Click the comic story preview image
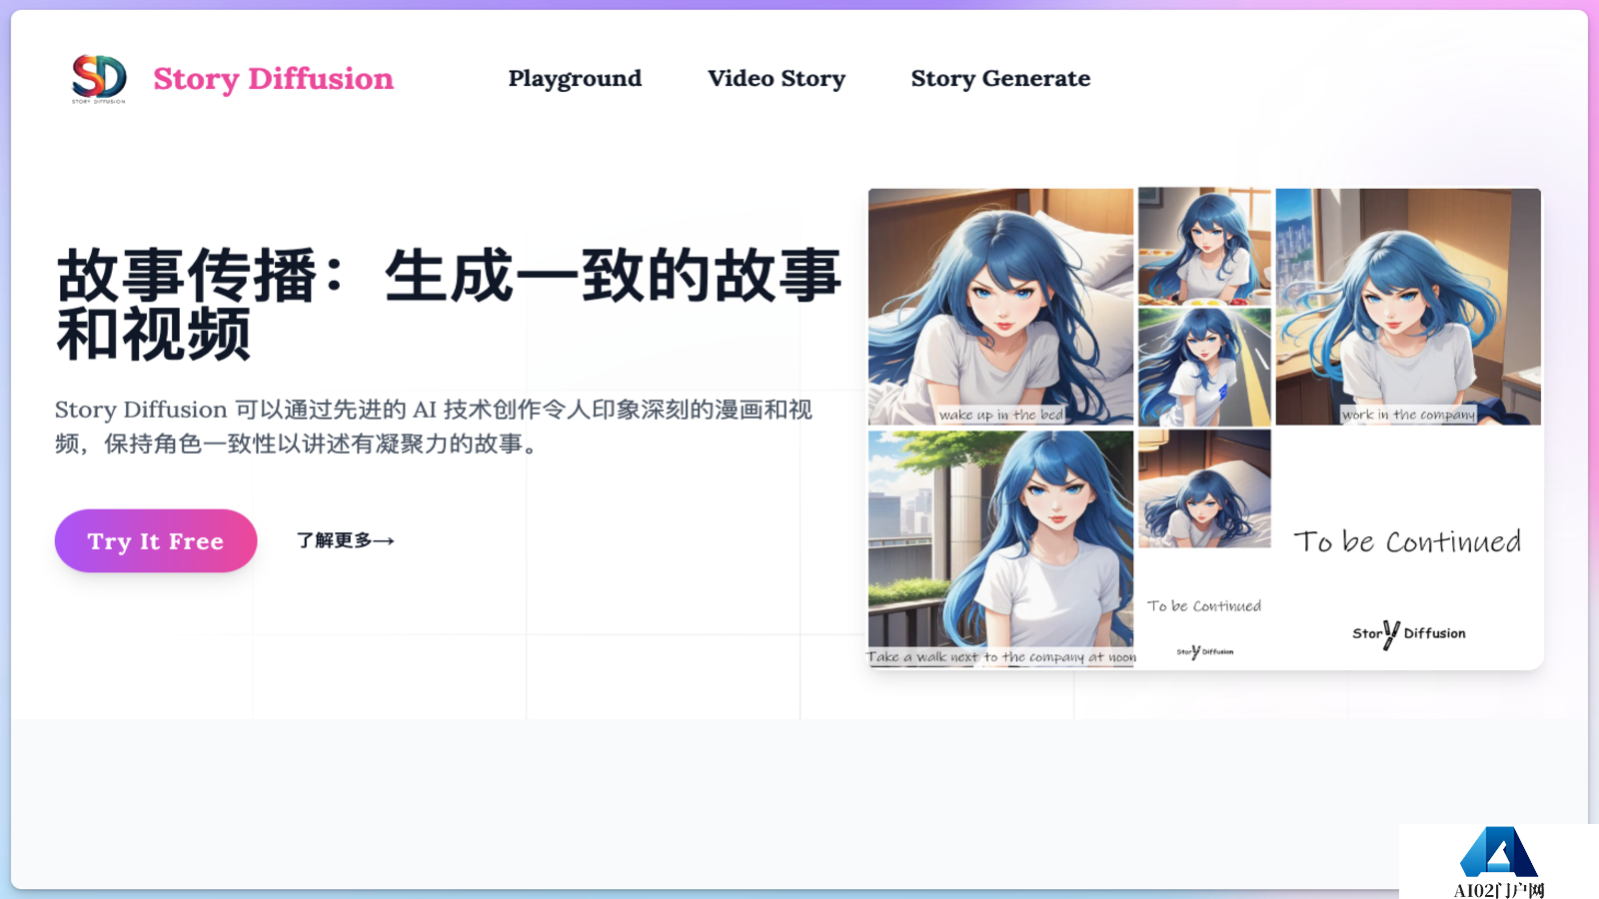Viewport: 1599px width, 899px height. point(1205,429)
